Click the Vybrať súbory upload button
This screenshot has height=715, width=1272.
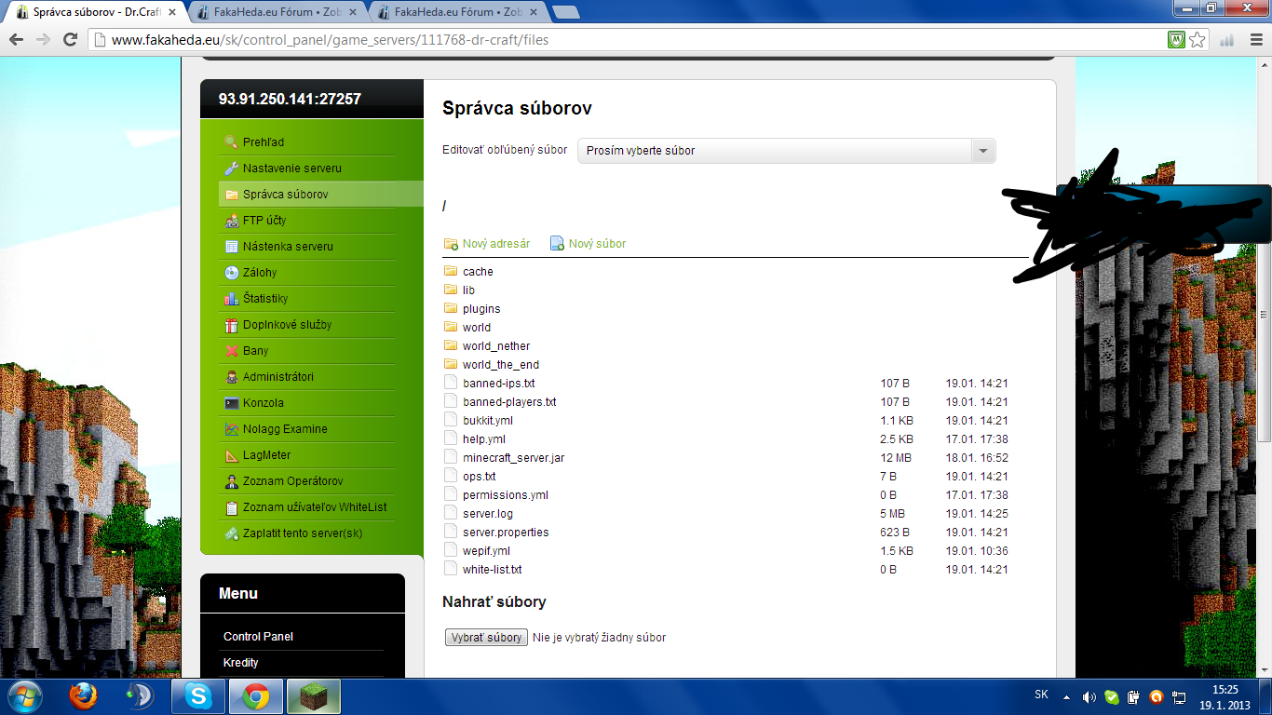coord(486,638)
